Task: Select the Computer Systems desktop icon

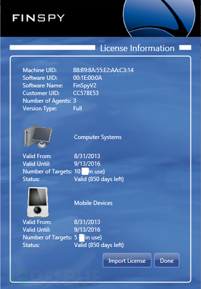Action: click(38, 136)
